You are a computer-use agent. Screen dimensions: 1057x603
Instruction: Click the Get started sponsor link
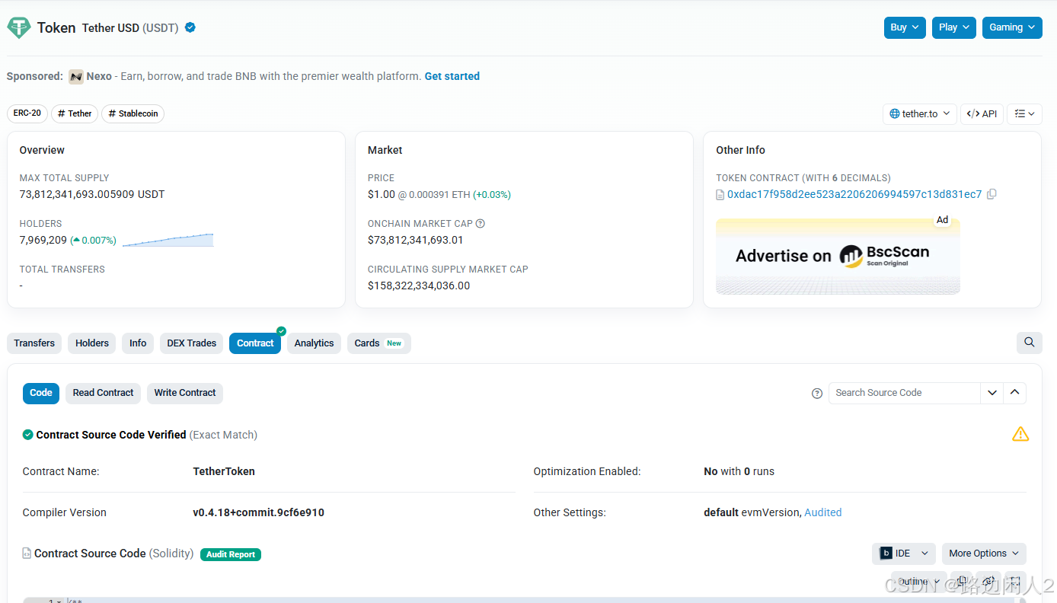[452, 76]
